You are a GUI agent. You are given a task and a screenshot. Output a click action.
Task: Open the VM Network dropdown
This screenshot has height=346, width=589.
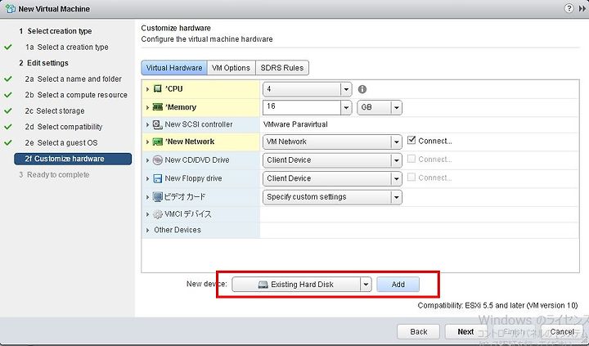point(396,142)
